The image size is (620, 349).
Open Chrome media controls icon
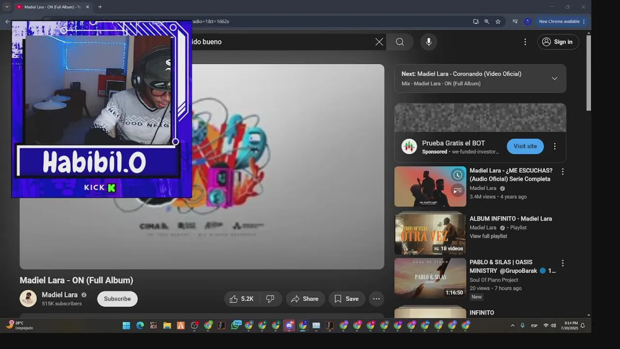coord(515,21)
